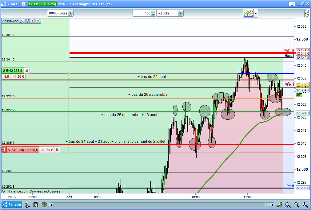Select '+ bas du 25 septembre + 13 aout' text
The width and height of the screenshot is (311, 210).
(x=129, y=115)
